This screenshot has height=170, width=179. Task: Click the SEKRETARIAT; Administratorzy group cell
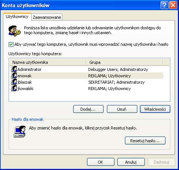(116, 82)
